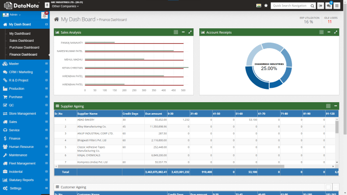The image size is (347, 195).
Task: Open CRM / Marketing menu
Action: (x=21, y=72)
